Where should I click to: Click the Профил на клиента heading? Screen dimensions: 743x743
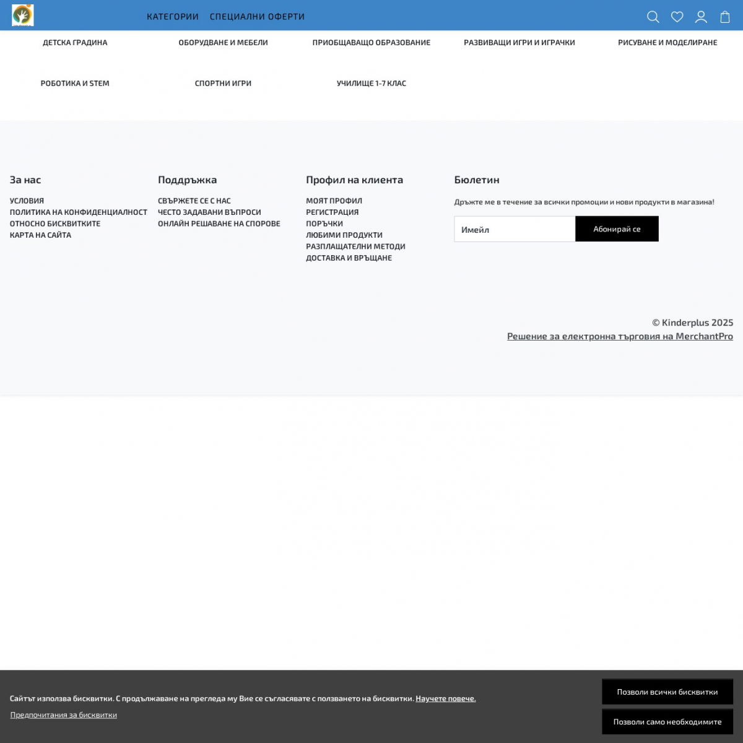pos(354,180)
